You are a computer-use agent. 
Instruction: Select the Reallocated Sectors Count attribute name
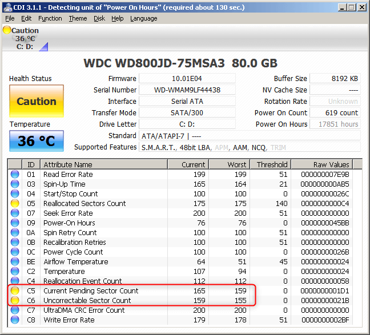[x=85, y=203]
